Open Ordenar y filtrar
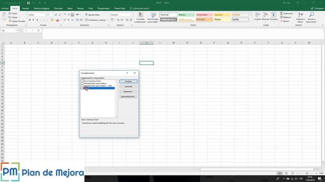 [301, 18]
